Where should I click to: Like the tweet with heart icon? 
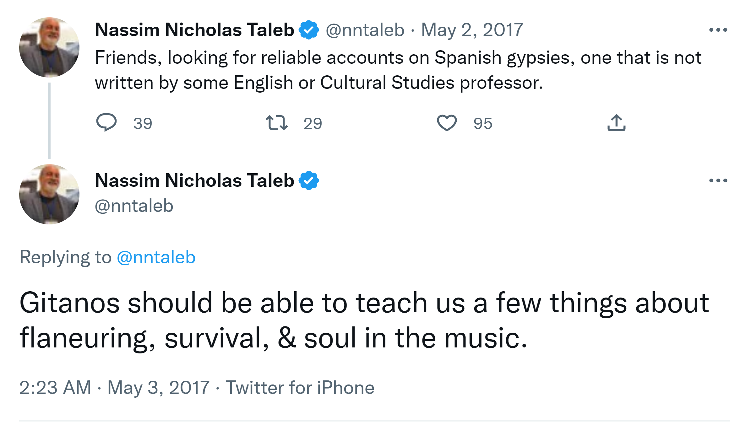click(x=447, y=123)
